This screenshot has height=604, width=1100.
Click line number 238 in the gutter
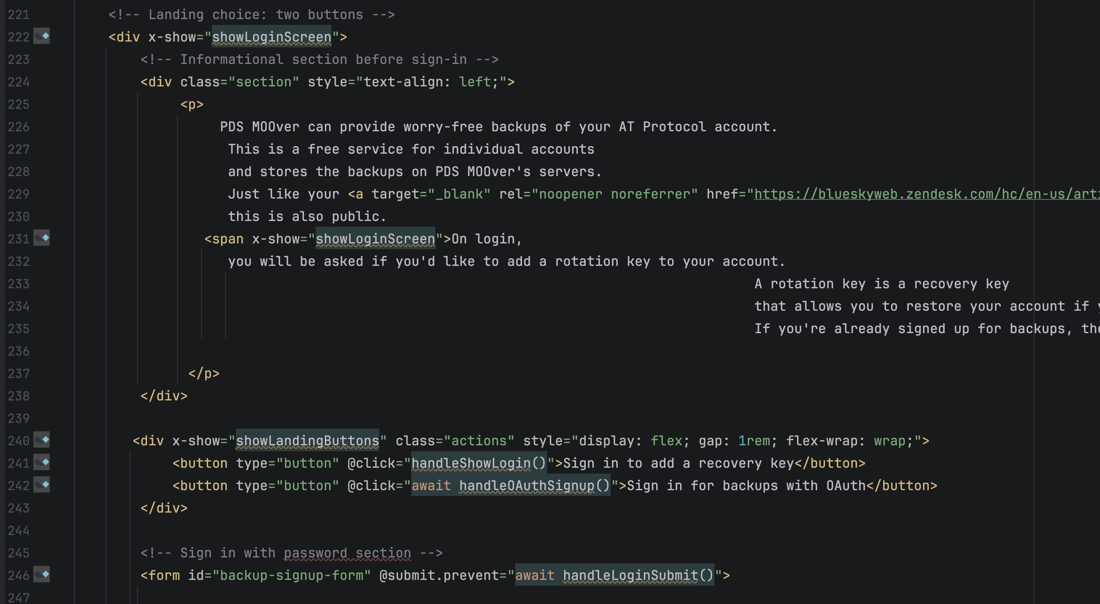pos(19,396)
